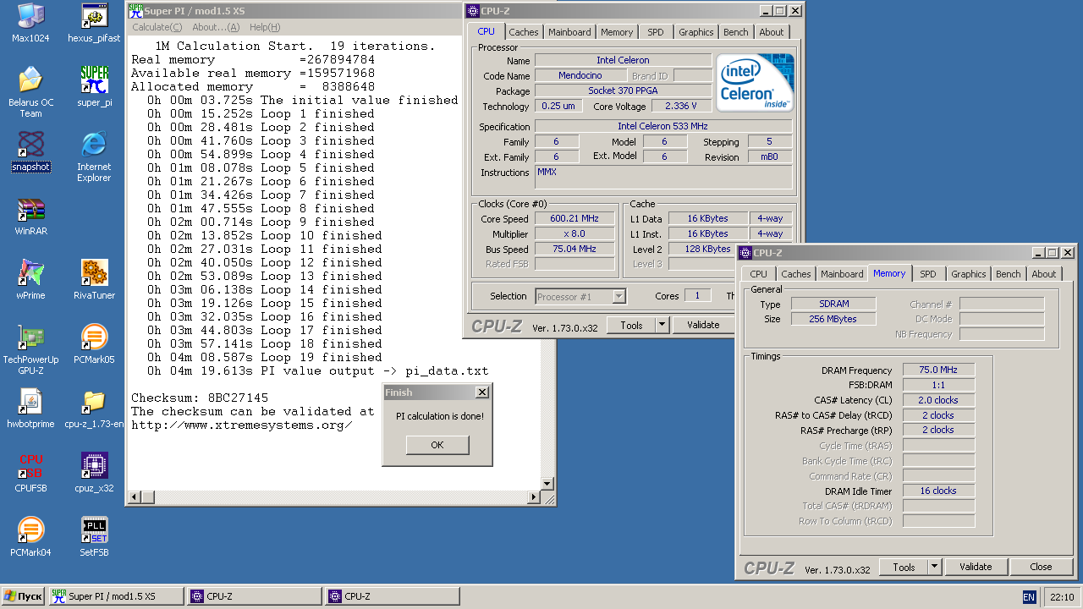Screen dimensions: 1083x609
Task: Open Graphics tab in Memory window
Action: click(x=969, y=274)
